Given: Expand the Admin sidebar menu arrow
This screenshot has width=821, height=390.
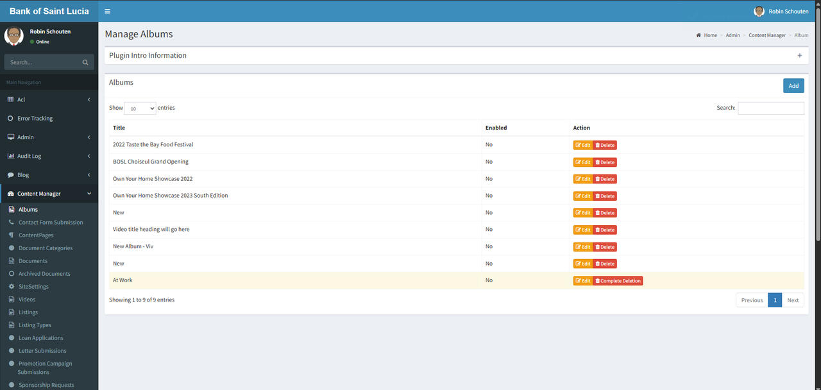Looking at the screenshot, I should pyautogui.click(x=89, y=137).
